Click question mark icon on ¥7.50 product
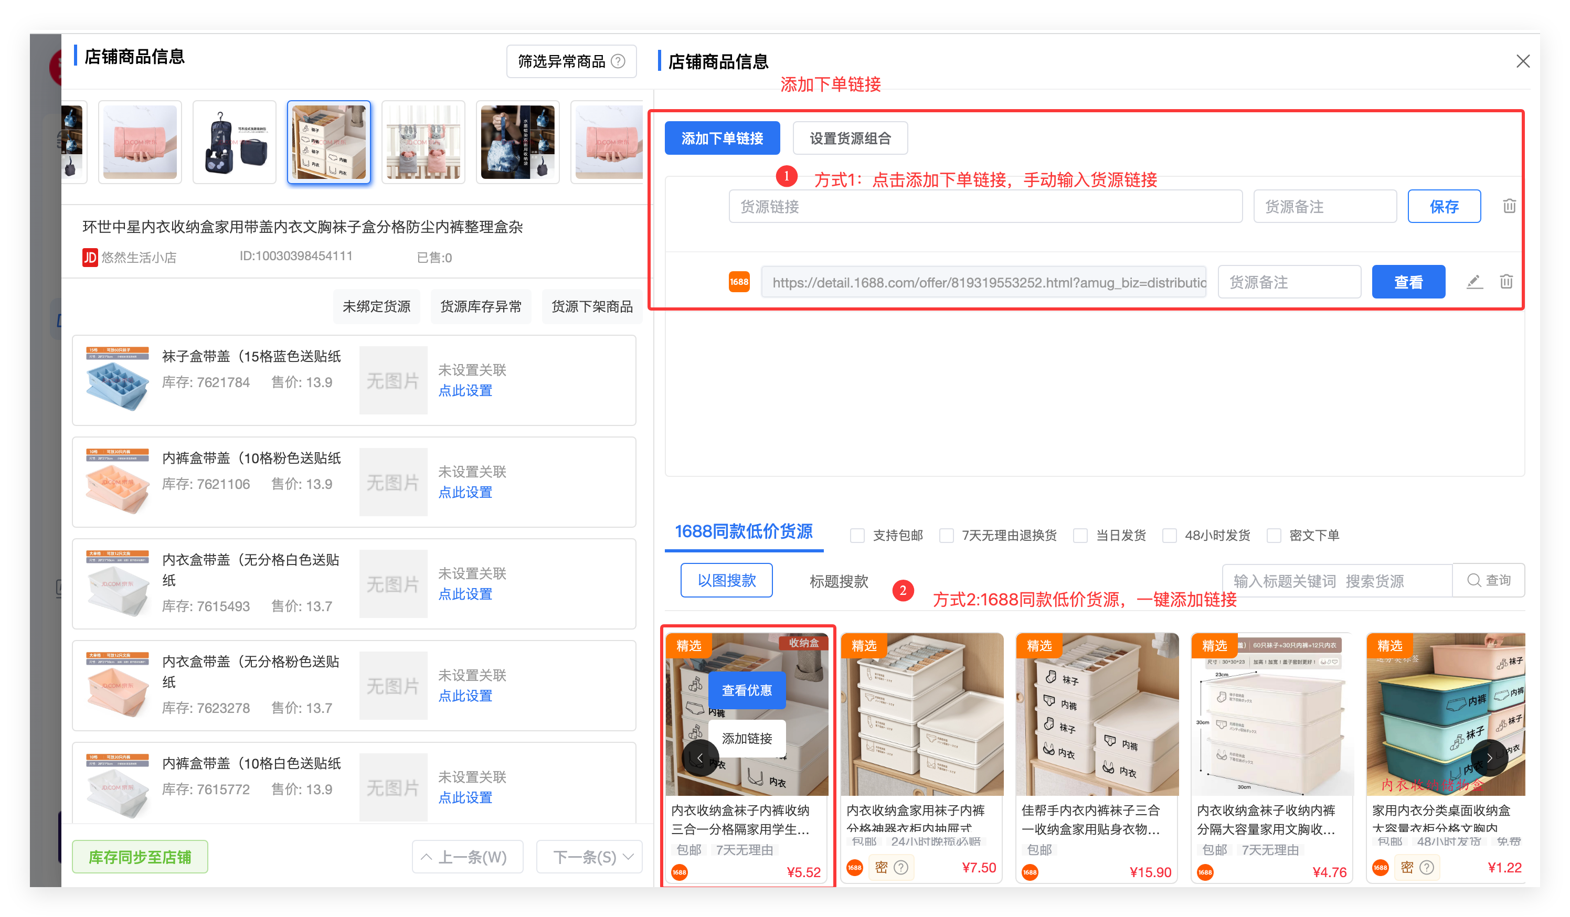 point(901,867)
